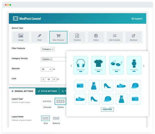Choose the Gallery layout type
The width and height of the screenshot is (155, 134).
60,101
